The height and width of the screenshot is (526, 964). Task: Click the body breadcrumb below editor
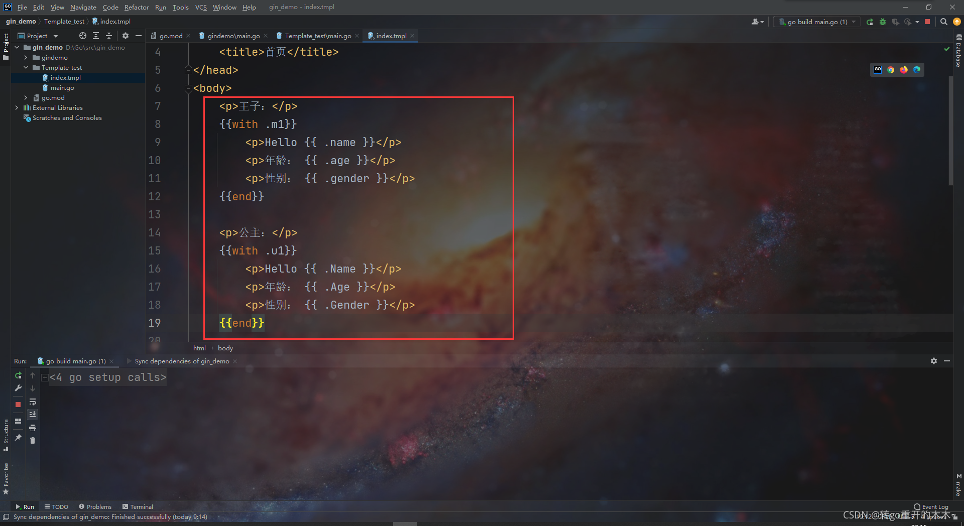coord(225,348)
